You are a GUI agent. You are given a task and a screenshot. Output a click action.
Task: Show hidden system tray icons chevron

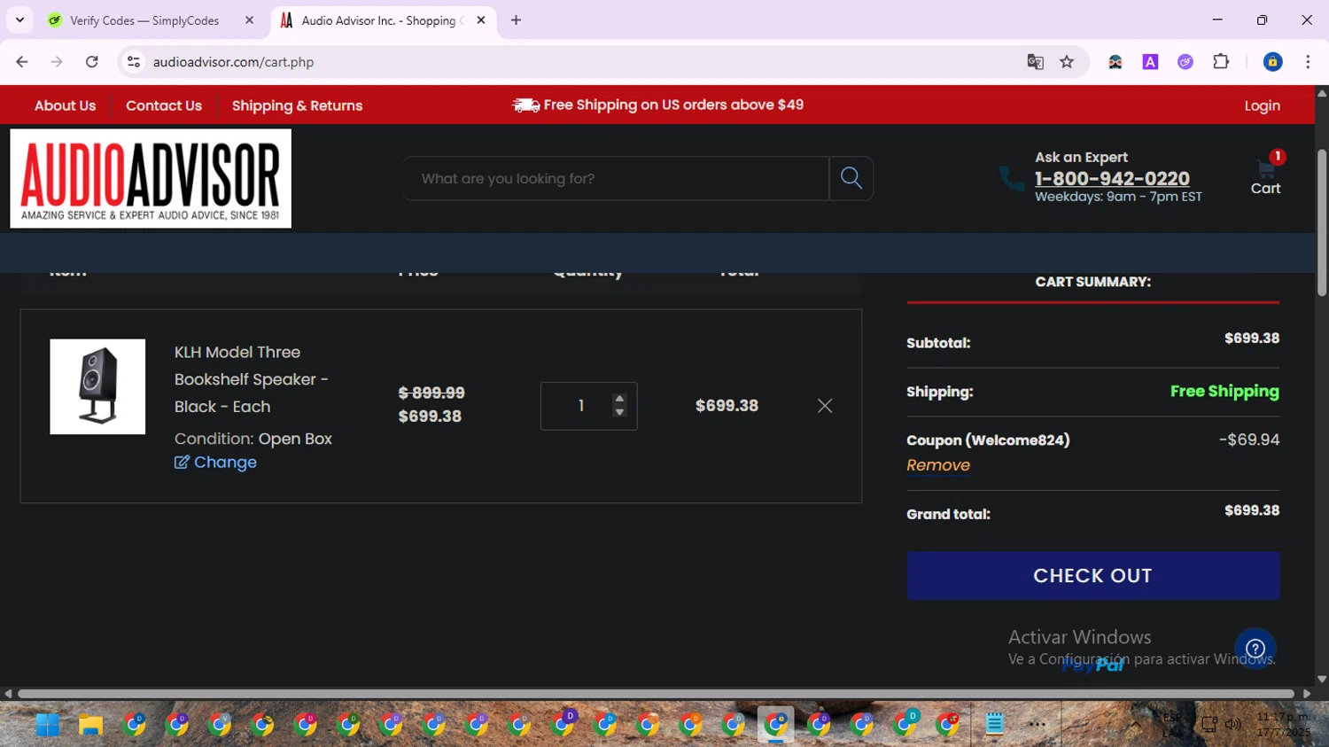pyautogui.click(x=1135, y=725)
